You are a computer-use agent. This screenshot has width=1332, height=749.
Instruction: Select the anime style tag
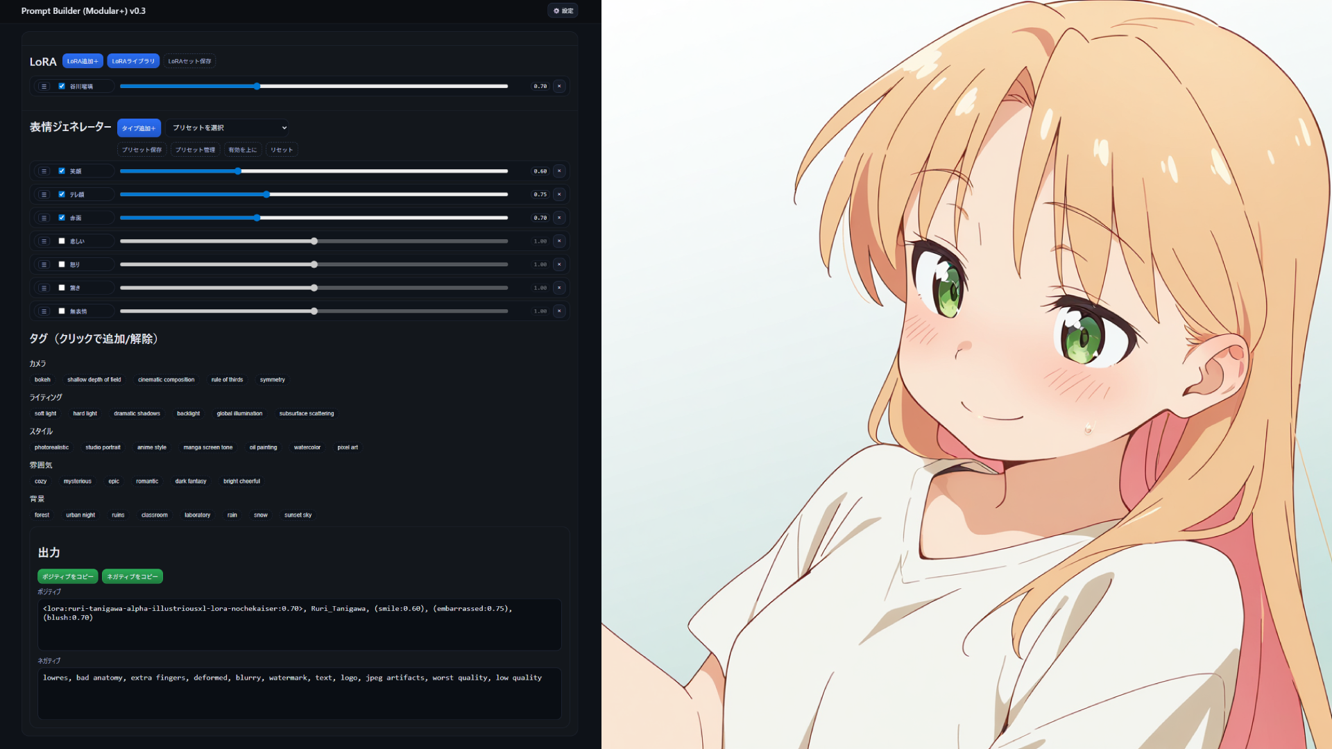[x=151, y=447]
